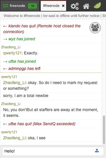The width and height of the screenshot is (106, 158).
Task: Go to the home startup screen icon
Action: coord(86,6)
